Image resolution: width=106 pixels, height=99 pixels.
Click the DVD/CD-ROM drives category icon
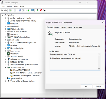(8, 32)
